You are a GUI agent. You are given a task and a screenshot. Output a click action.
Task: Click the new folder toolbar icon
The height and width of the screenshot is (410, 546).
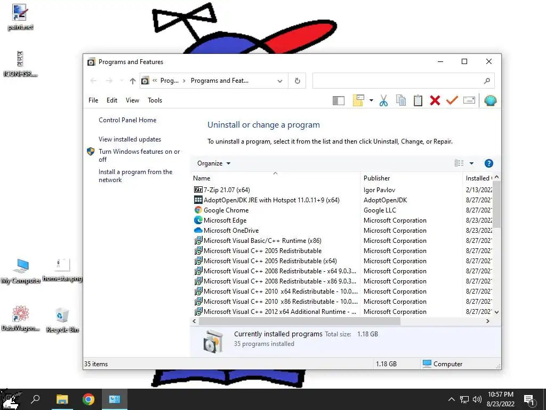pyautogui.click(x=358, y=100)
